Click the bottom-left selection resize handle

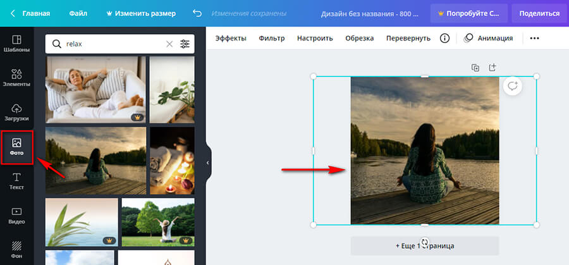point(314,225)
